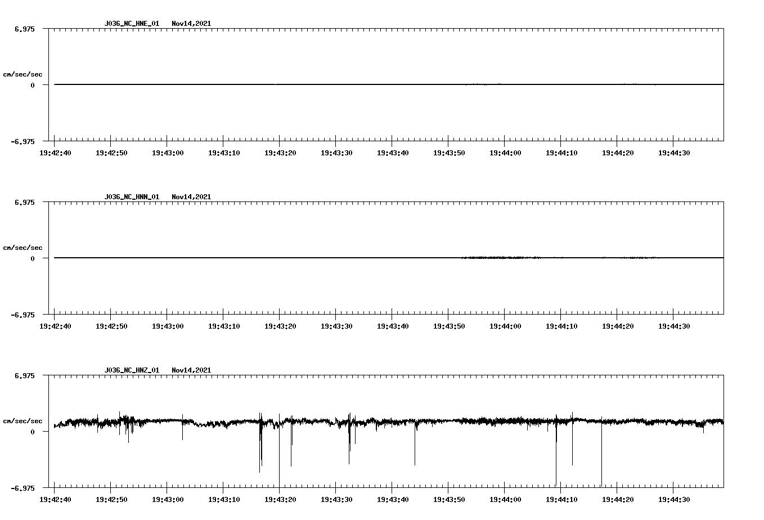
Task: Click cm/sec/sec unit label of HNN plot
Action: pos(23,248)
